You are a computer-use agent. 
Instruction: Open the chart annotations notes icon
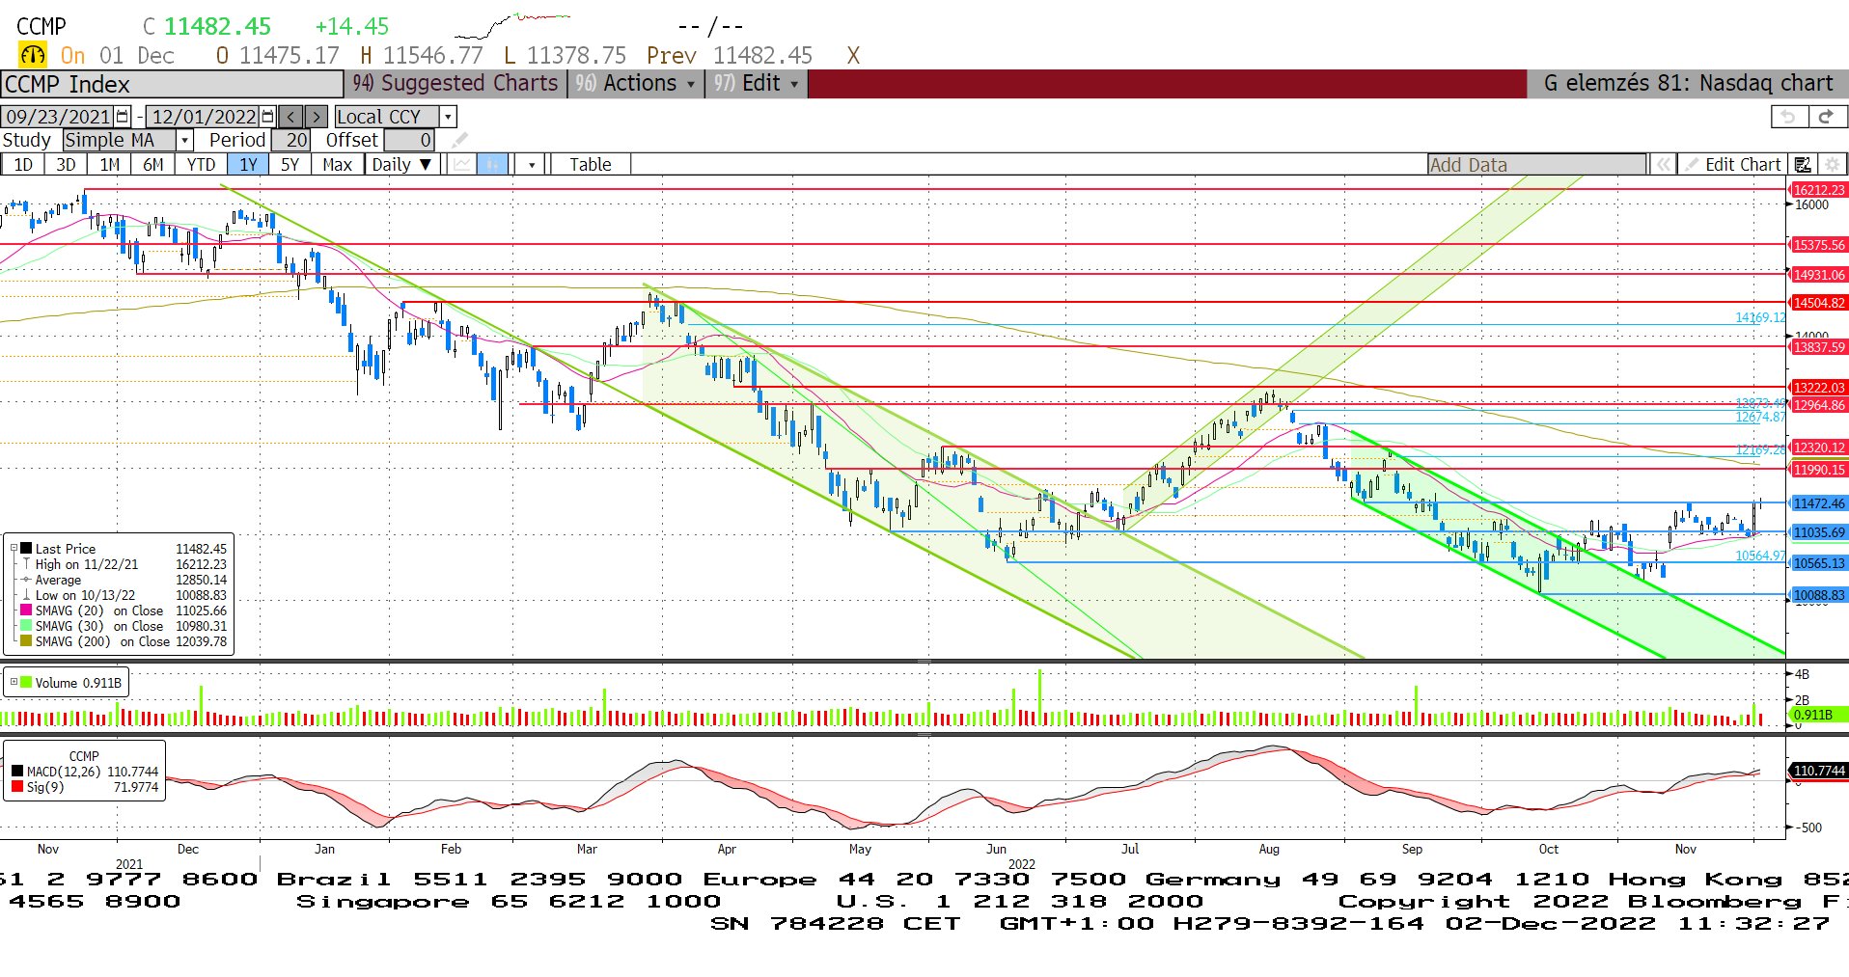(1802, 165)
